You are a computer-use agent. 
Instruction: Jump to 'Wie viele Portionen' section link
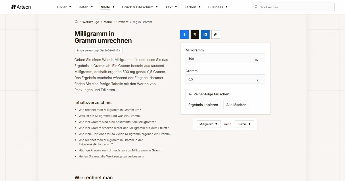tap(125, 134)
